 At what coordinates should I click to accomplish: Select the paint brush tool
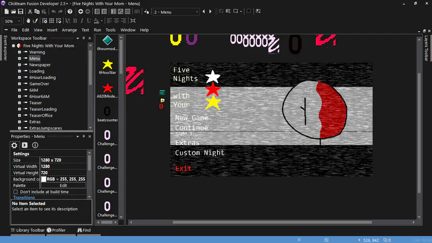click(35, 21)
